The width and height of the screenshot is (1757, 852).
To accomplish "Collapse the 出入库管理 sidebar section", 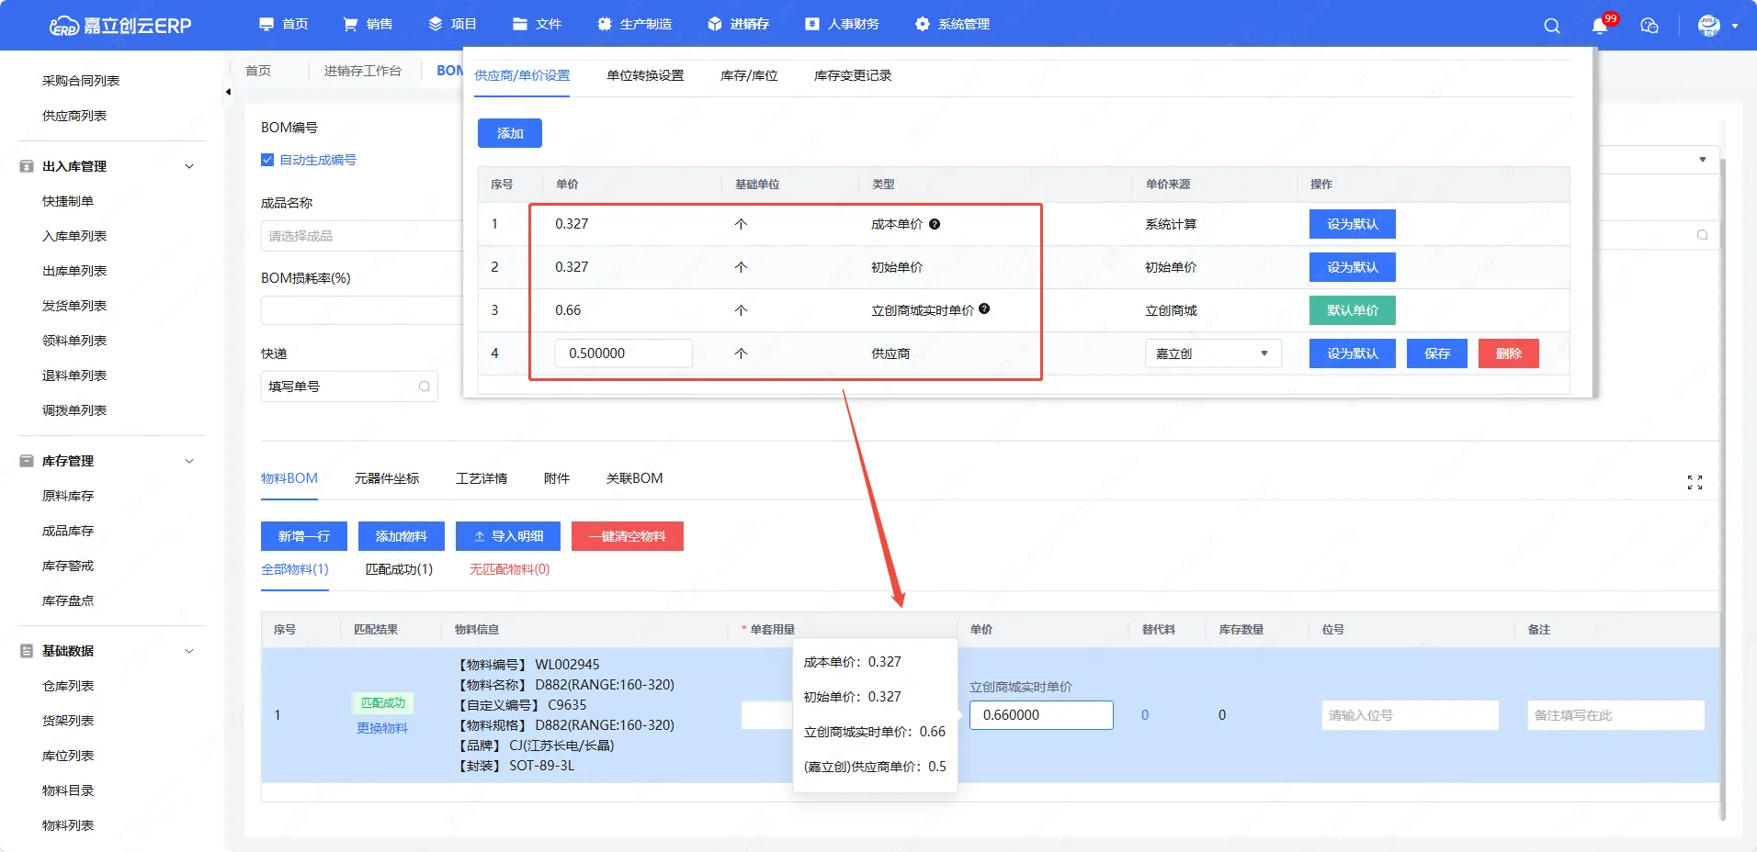I will pos(189,166).
